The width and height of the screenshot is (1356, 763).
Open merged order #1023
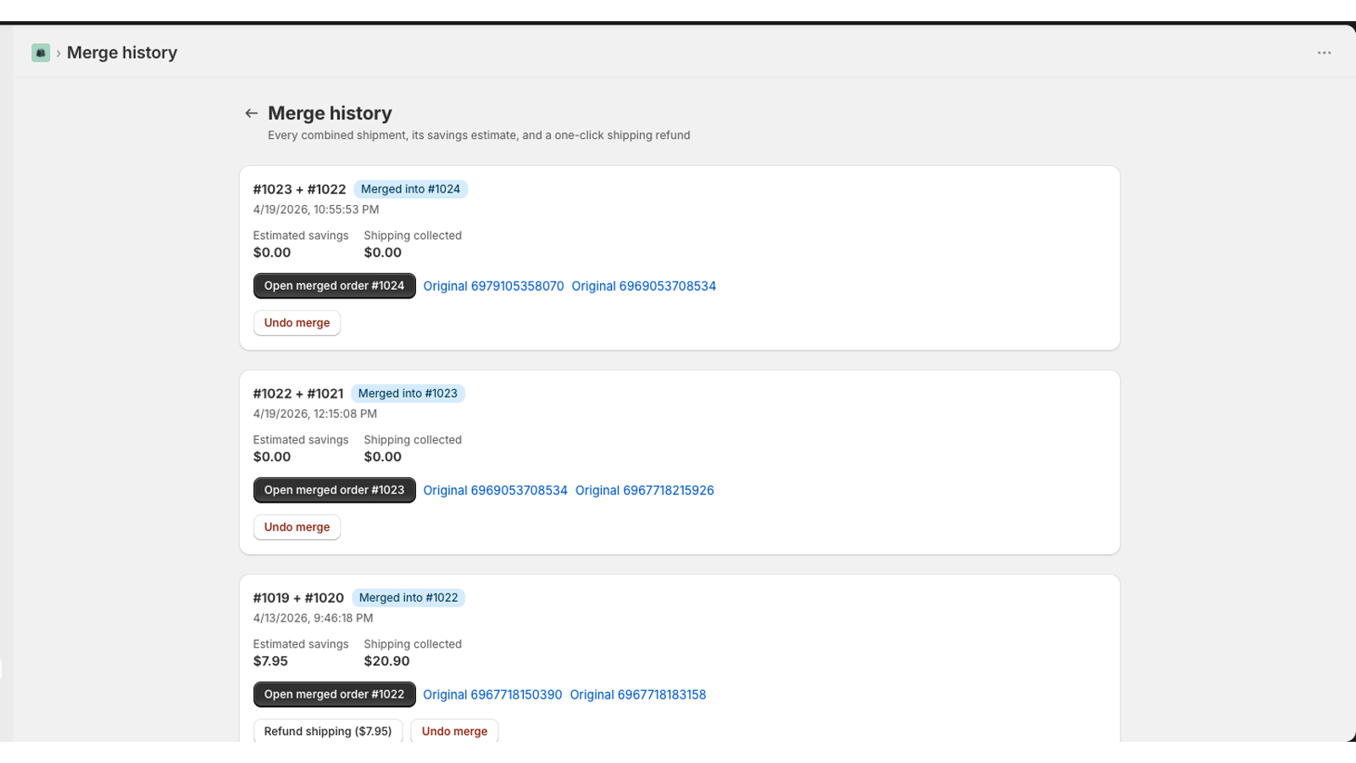[334, 490]
